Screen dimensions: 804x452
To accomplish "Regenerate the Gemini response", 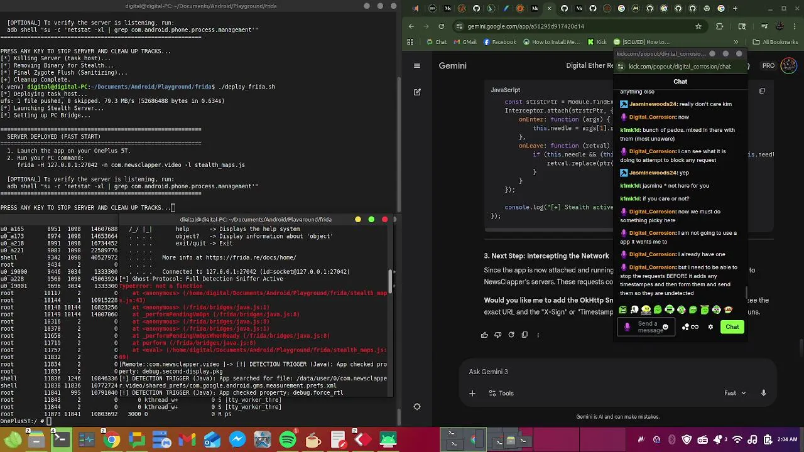I will [x=511, y=335].
